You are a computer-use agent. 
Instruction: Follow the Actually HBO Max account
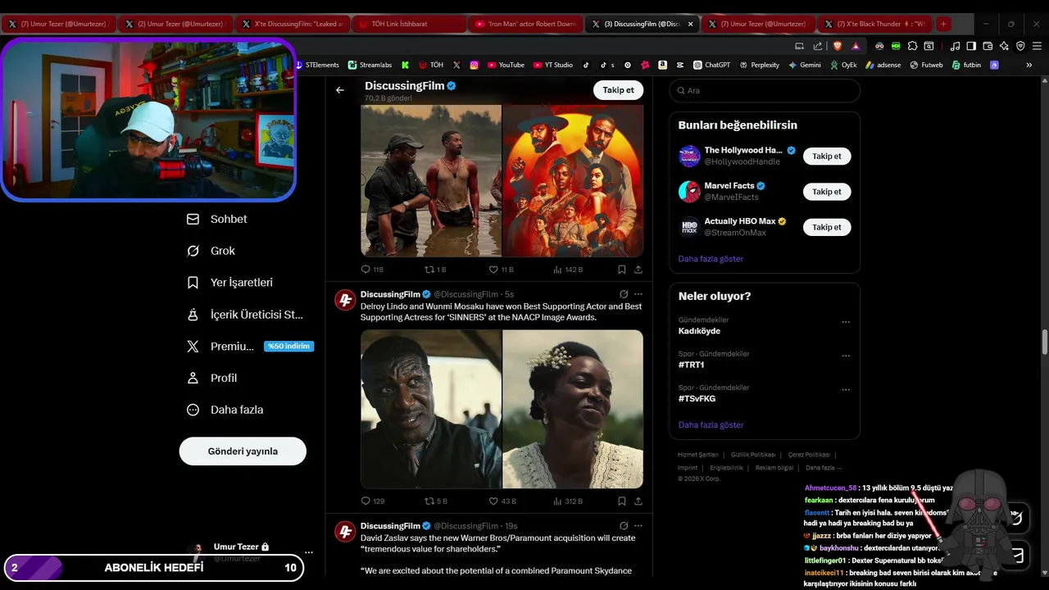pyautogui.click(x=827, y=227)
